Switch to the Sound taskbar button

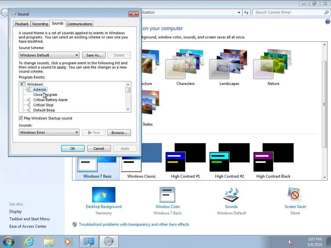(109, 242)
